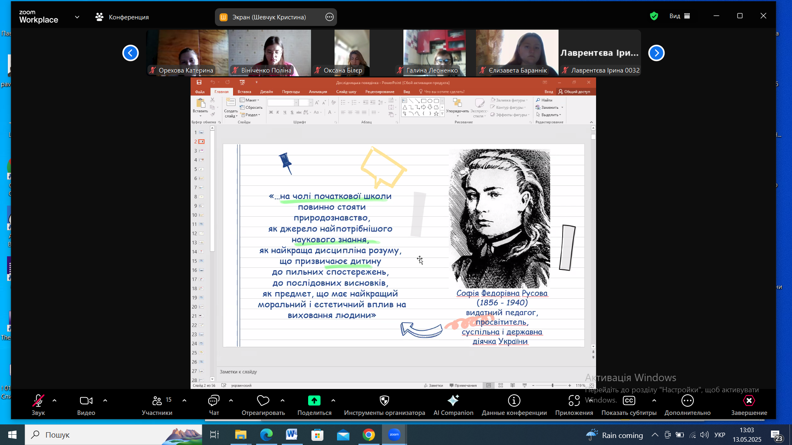Click Общий доступ share button
This screenshot has width=792, height=445.
pos(575,92)
